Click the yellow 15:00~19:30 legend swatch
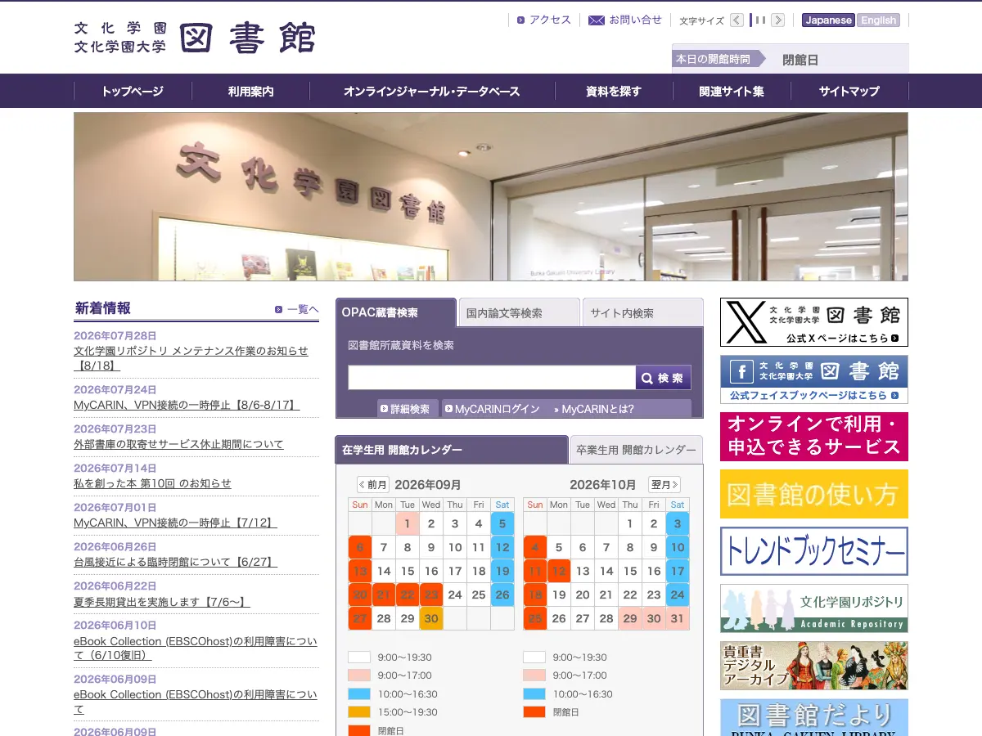The height and width of the screenshot is (736, 982). pyautogui.click(x=359, y=712)
